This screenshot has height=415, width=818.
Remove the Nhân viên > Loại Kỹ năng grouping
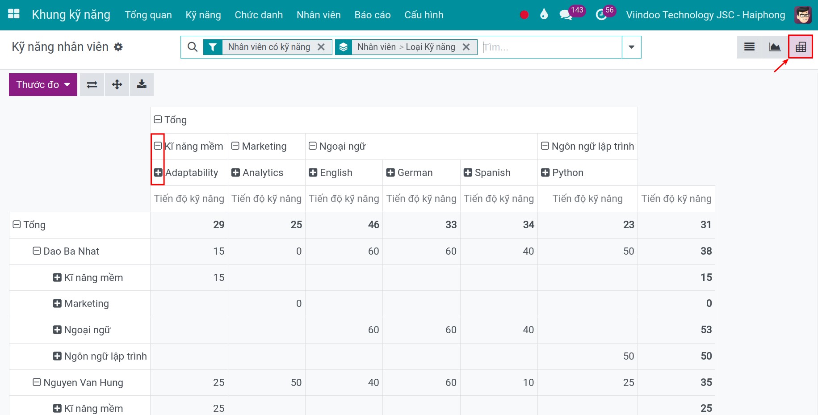[x=466, y=47]
